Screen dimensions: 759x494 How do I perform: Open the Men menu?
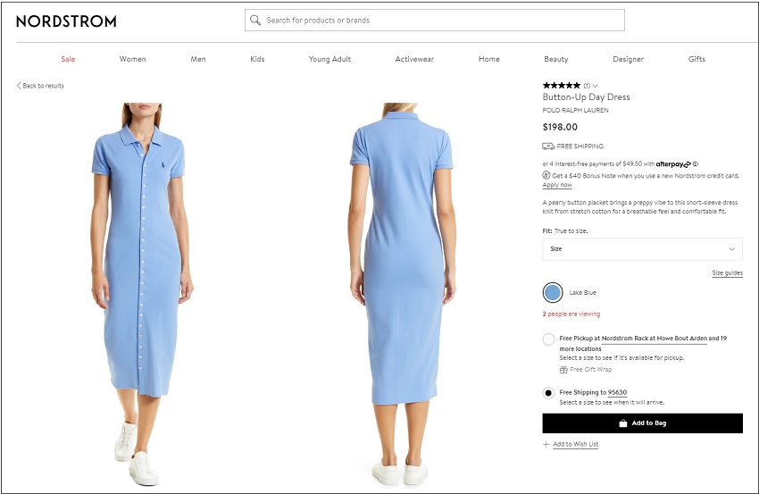198,59
